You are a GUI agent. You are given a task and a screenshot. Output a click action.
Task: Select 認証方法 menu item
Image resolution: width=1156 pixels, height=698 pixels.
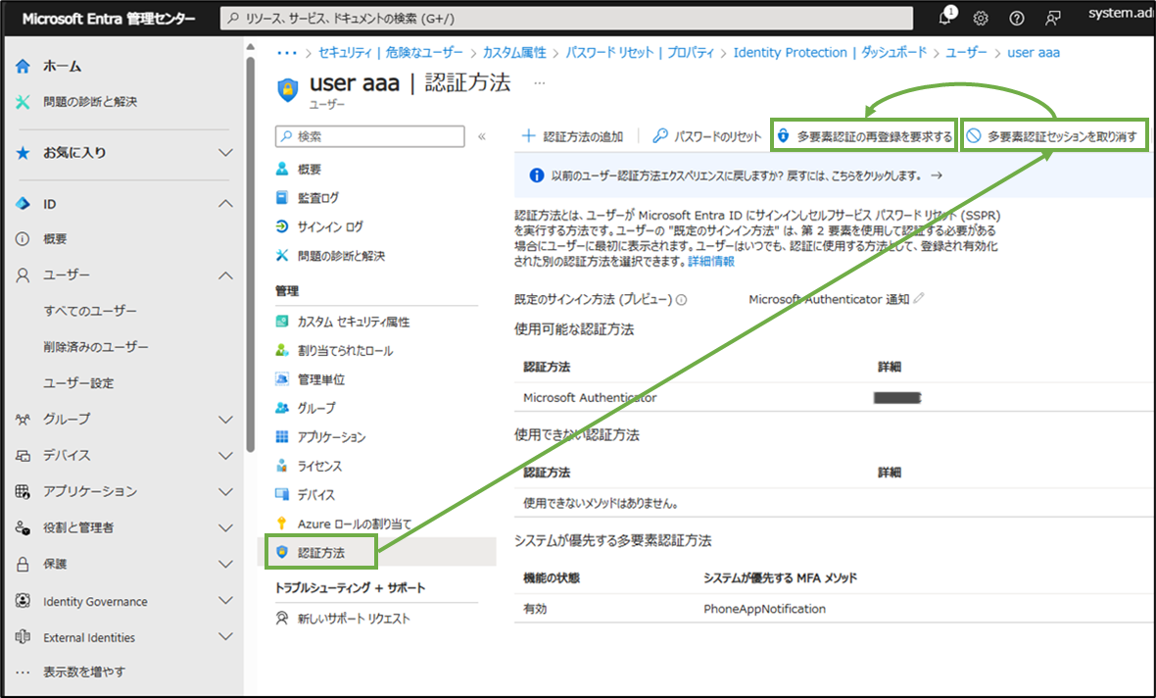[x=321, y=552]
